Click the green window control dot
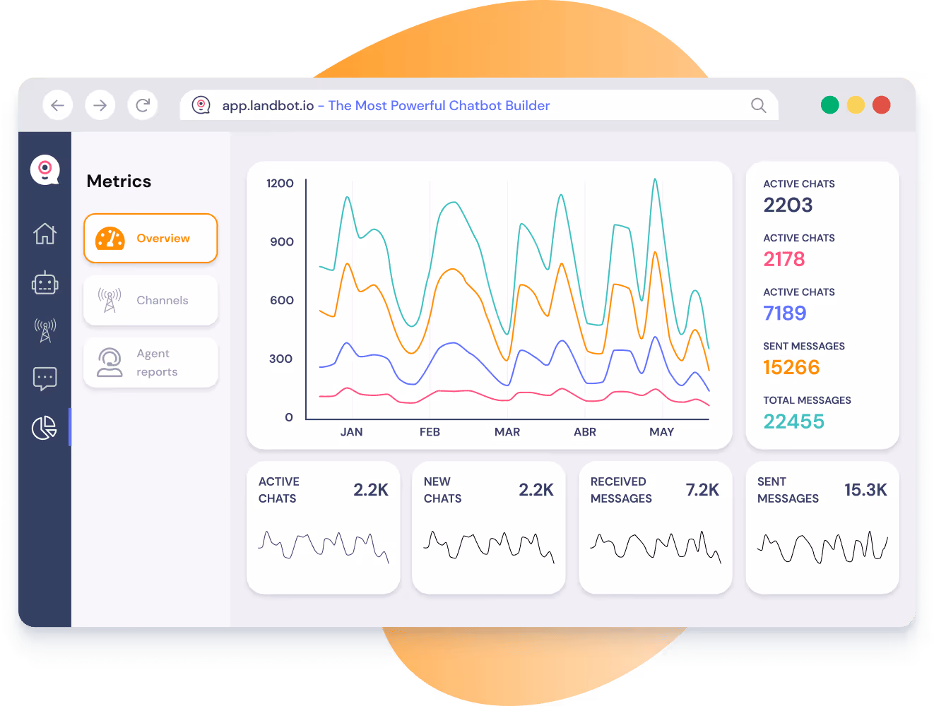This screenshot has width=934, height=706. coord(829,104)
